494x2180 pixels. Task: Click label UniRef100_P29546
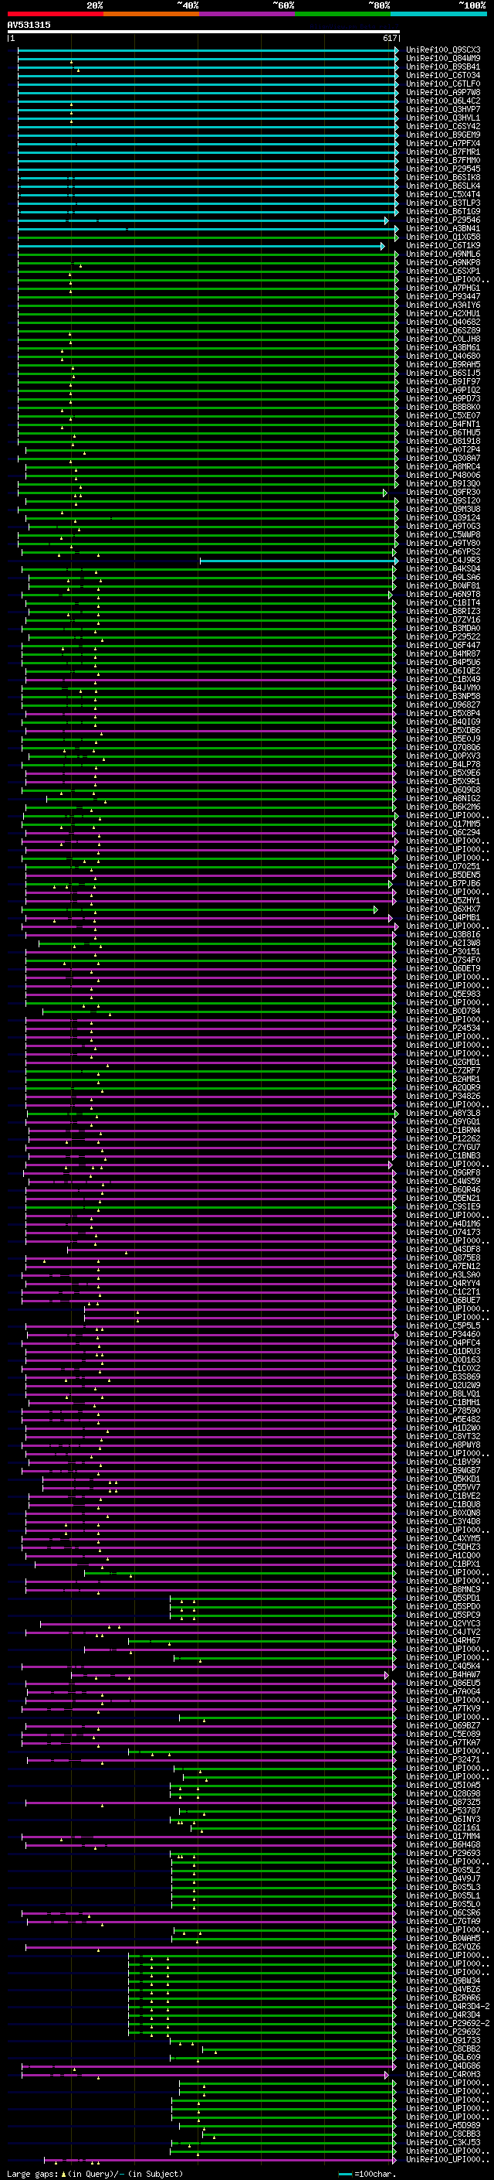(x=443, y=220)
